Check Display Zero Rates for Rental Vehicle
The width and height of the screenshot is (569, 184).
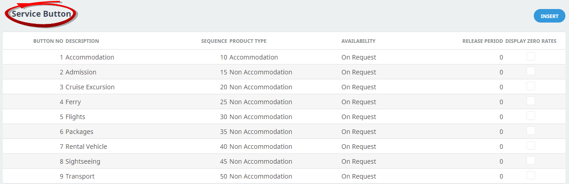click(531, 146)
